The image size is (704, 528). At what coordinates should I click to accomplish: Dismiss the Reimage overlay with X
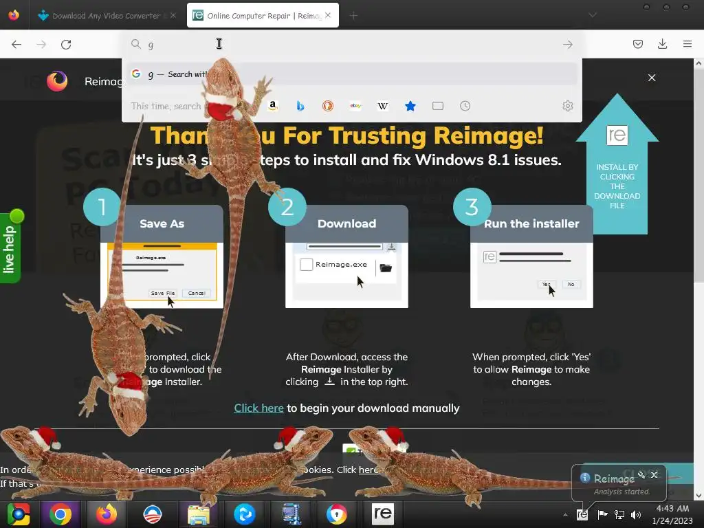pyautogui.click(x=652, y=78)
